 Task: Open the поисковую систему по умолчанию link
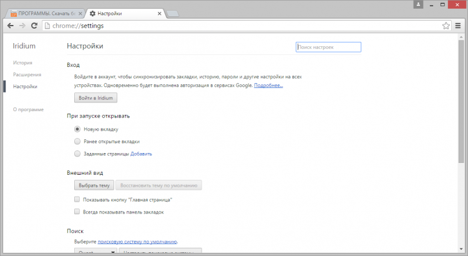click(x=137, y=242)
